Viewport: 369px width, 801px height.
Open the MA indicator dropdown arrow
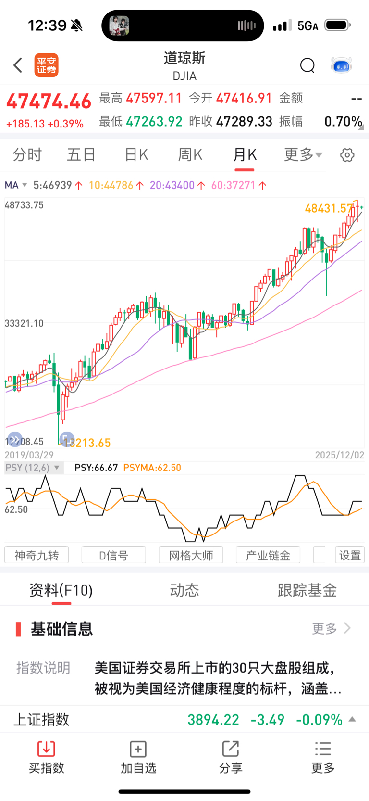coord(25,185)
